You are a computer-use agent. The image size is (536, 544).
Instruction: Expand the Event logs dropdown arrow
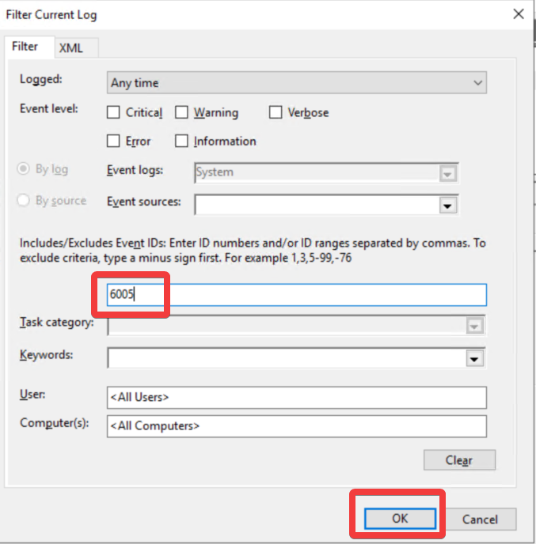coord(448,173)
